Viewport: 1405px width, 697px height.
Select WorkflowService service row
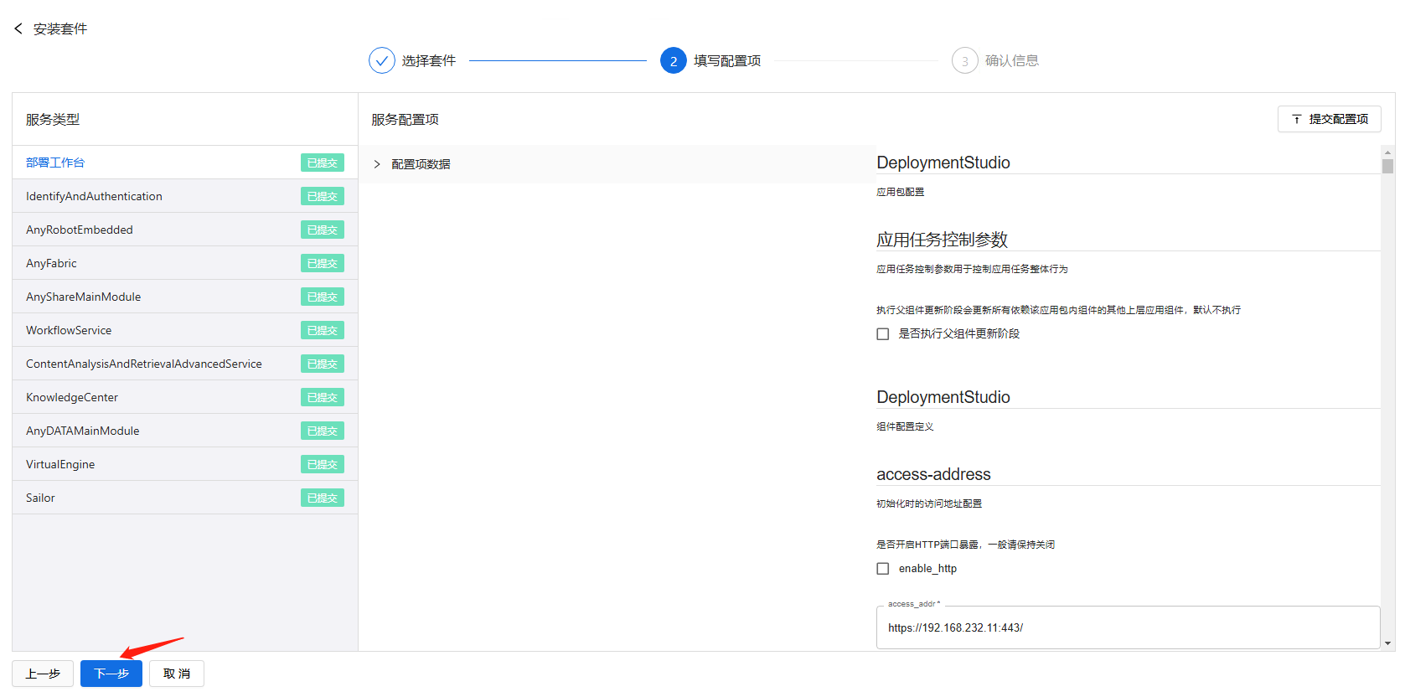tap(185, 330)
